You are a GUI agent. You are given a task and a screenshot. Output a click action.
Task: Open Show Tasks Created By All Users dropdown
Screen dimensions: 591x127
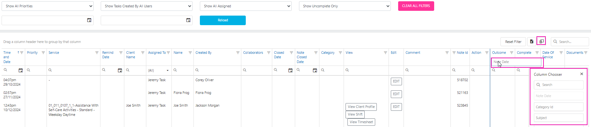point(147,6)
